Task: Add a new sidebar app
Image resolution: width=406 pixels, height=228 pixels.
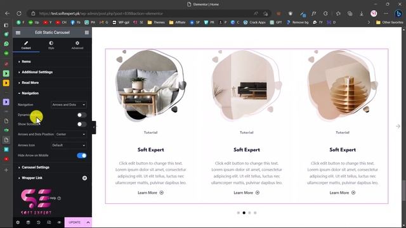Action: click(6, 170)
